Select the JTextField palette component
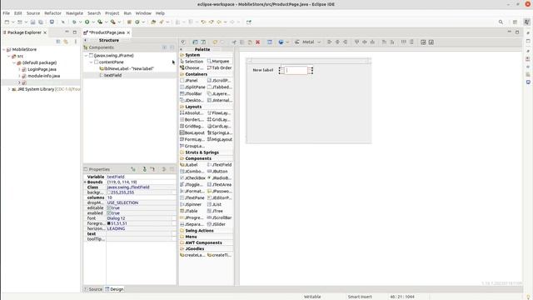 click(220, 165)
